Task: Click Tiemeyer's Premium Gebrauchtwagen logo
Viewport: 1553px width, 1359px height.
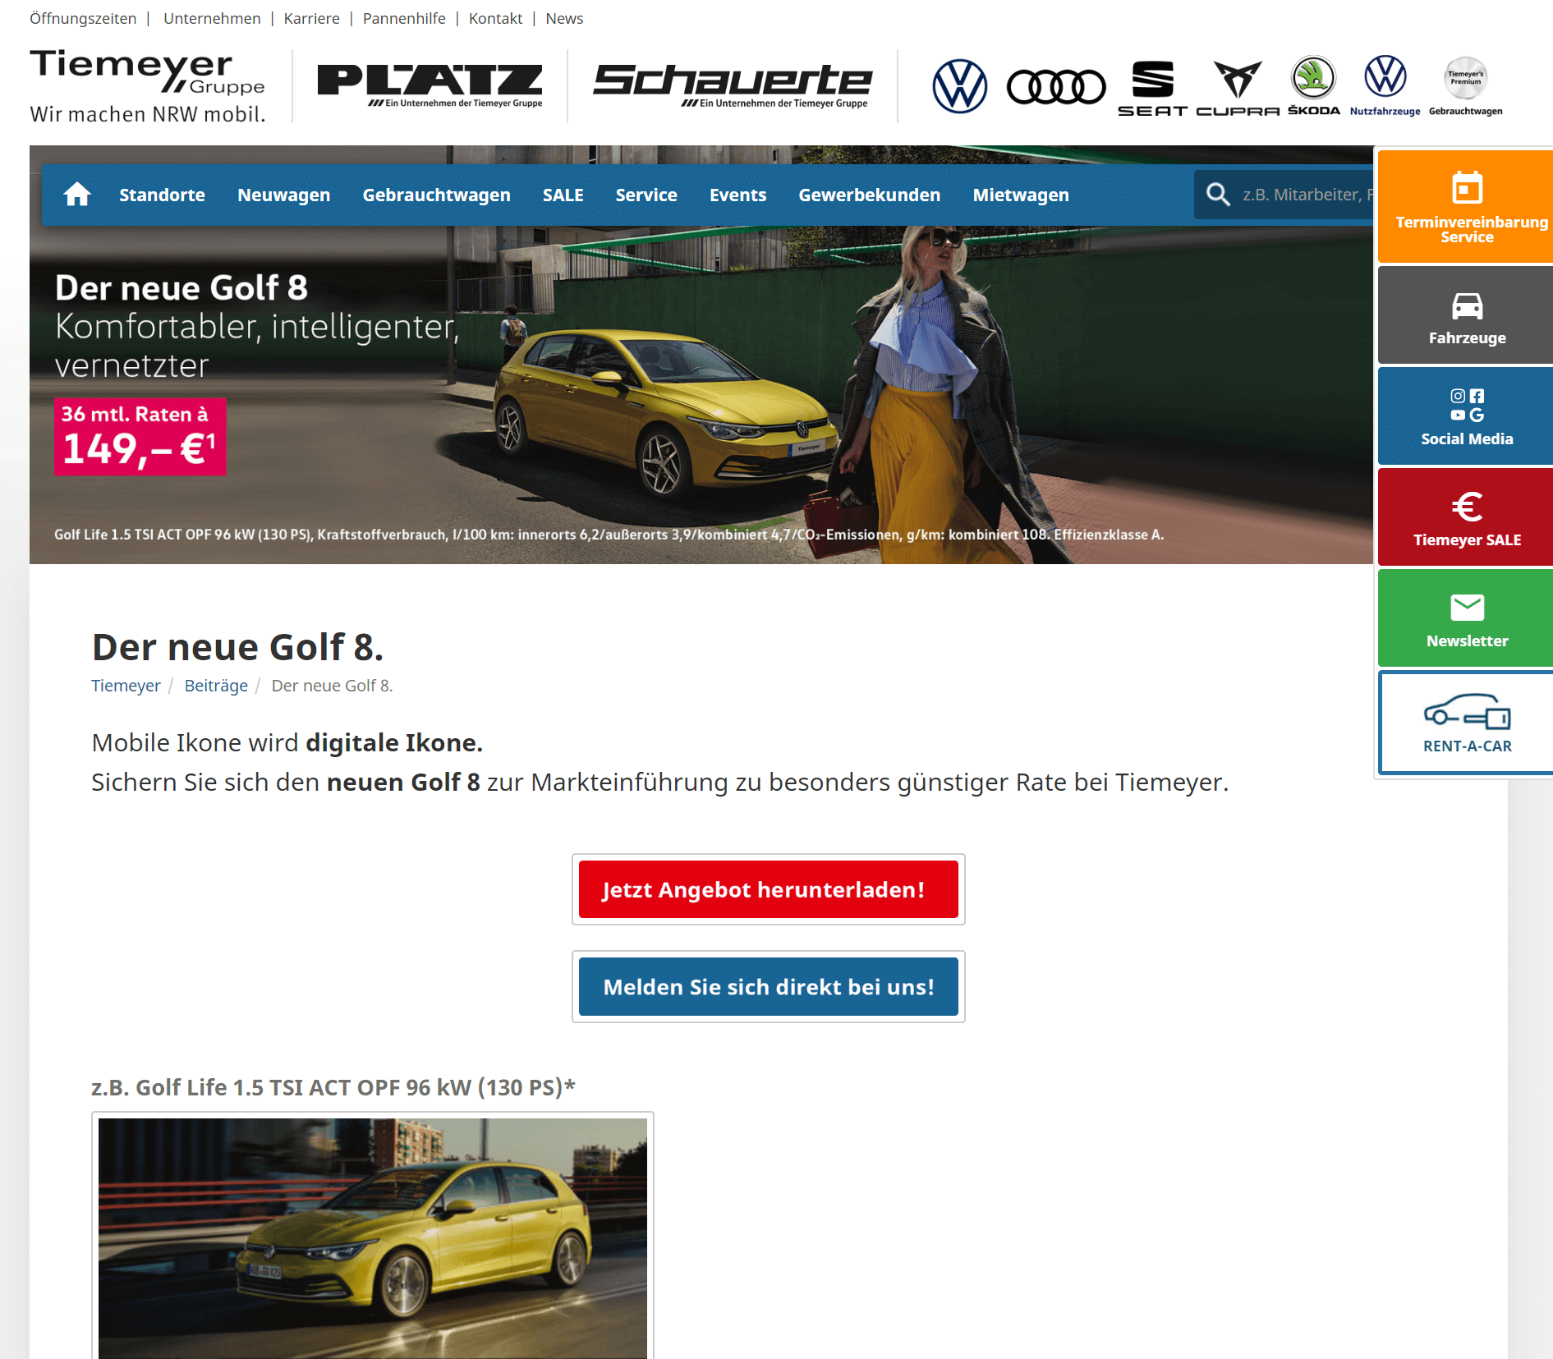Action: pos(1466,86)
